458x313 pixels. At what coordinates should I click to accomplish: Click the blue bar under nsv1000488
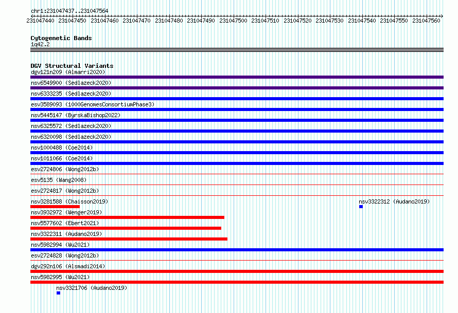click(x=237, y=153)
